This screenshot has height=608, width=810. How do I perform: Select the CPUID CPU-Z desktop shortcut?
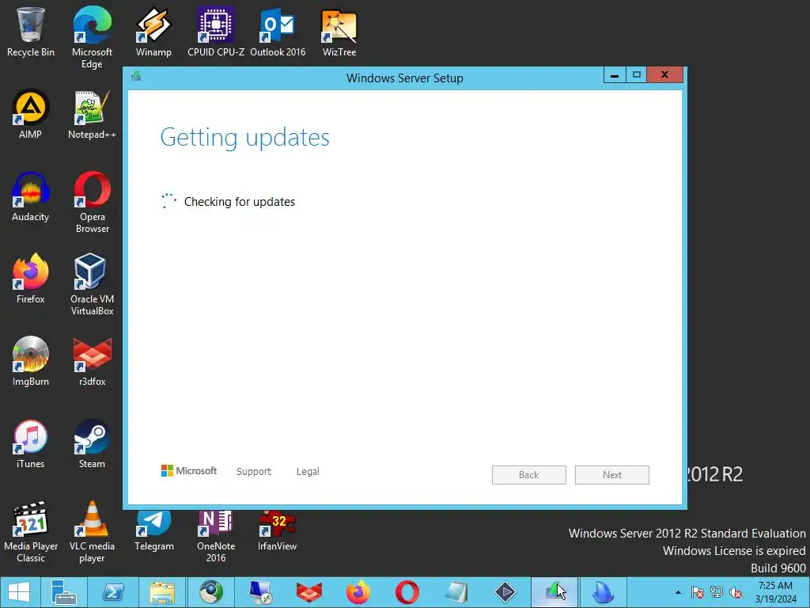[x=215, y=32]
